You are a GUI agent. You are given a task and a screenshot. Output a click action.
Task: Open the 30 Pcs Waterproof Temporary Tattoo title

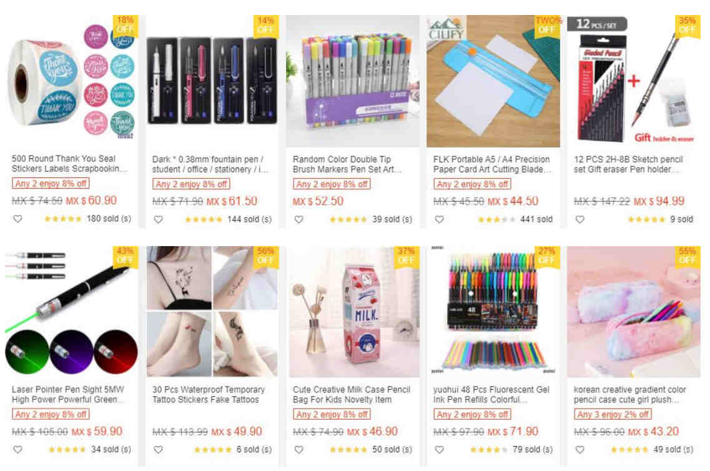coord(209,394)
